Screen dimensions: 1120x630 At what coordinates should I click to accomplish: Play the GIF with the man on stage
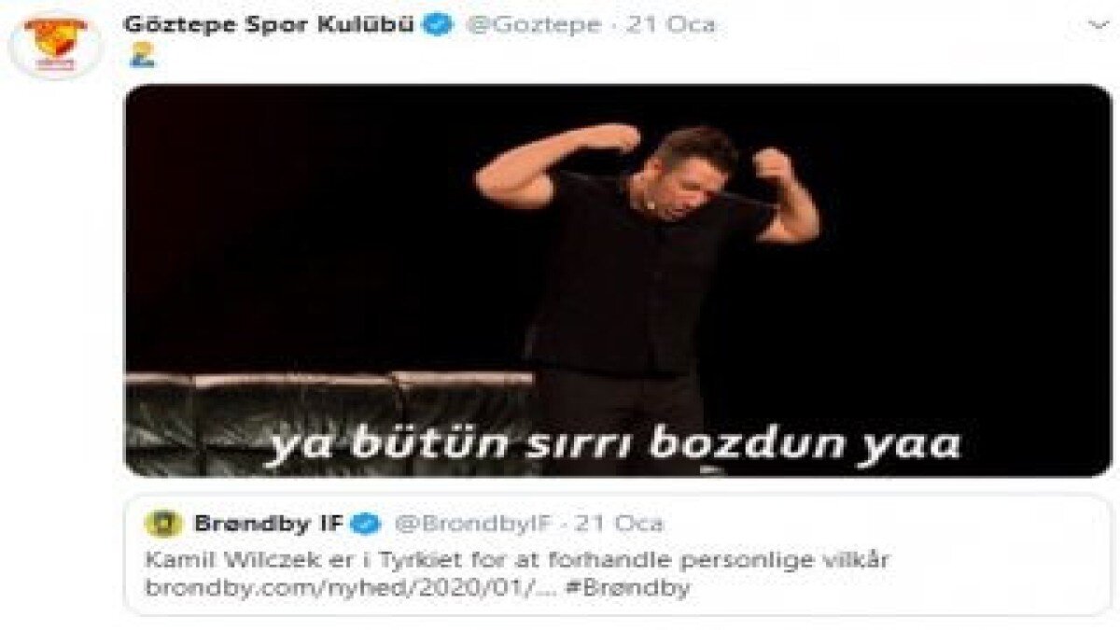[x=617, y=280]
